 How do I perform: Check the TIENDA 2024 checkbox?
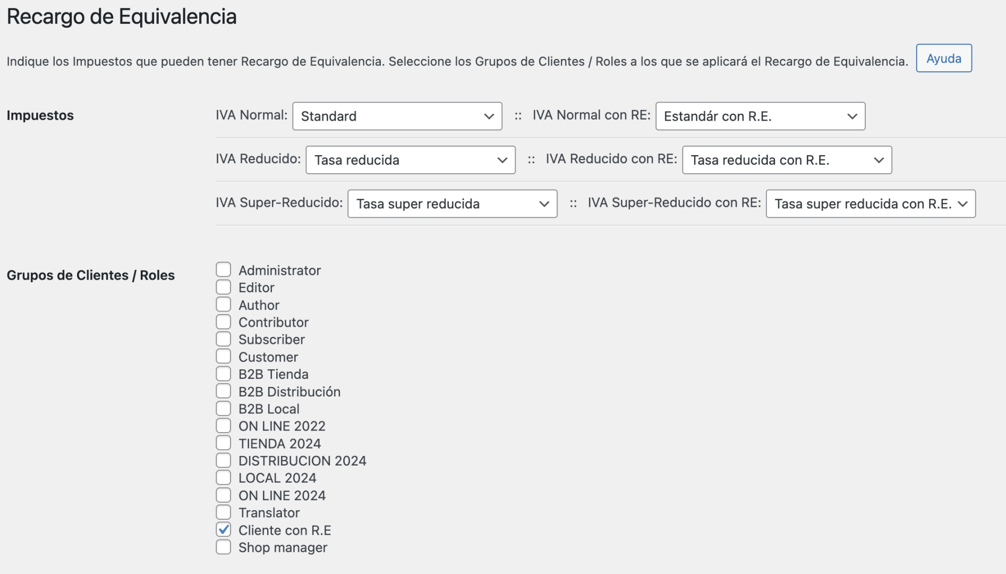224,443
